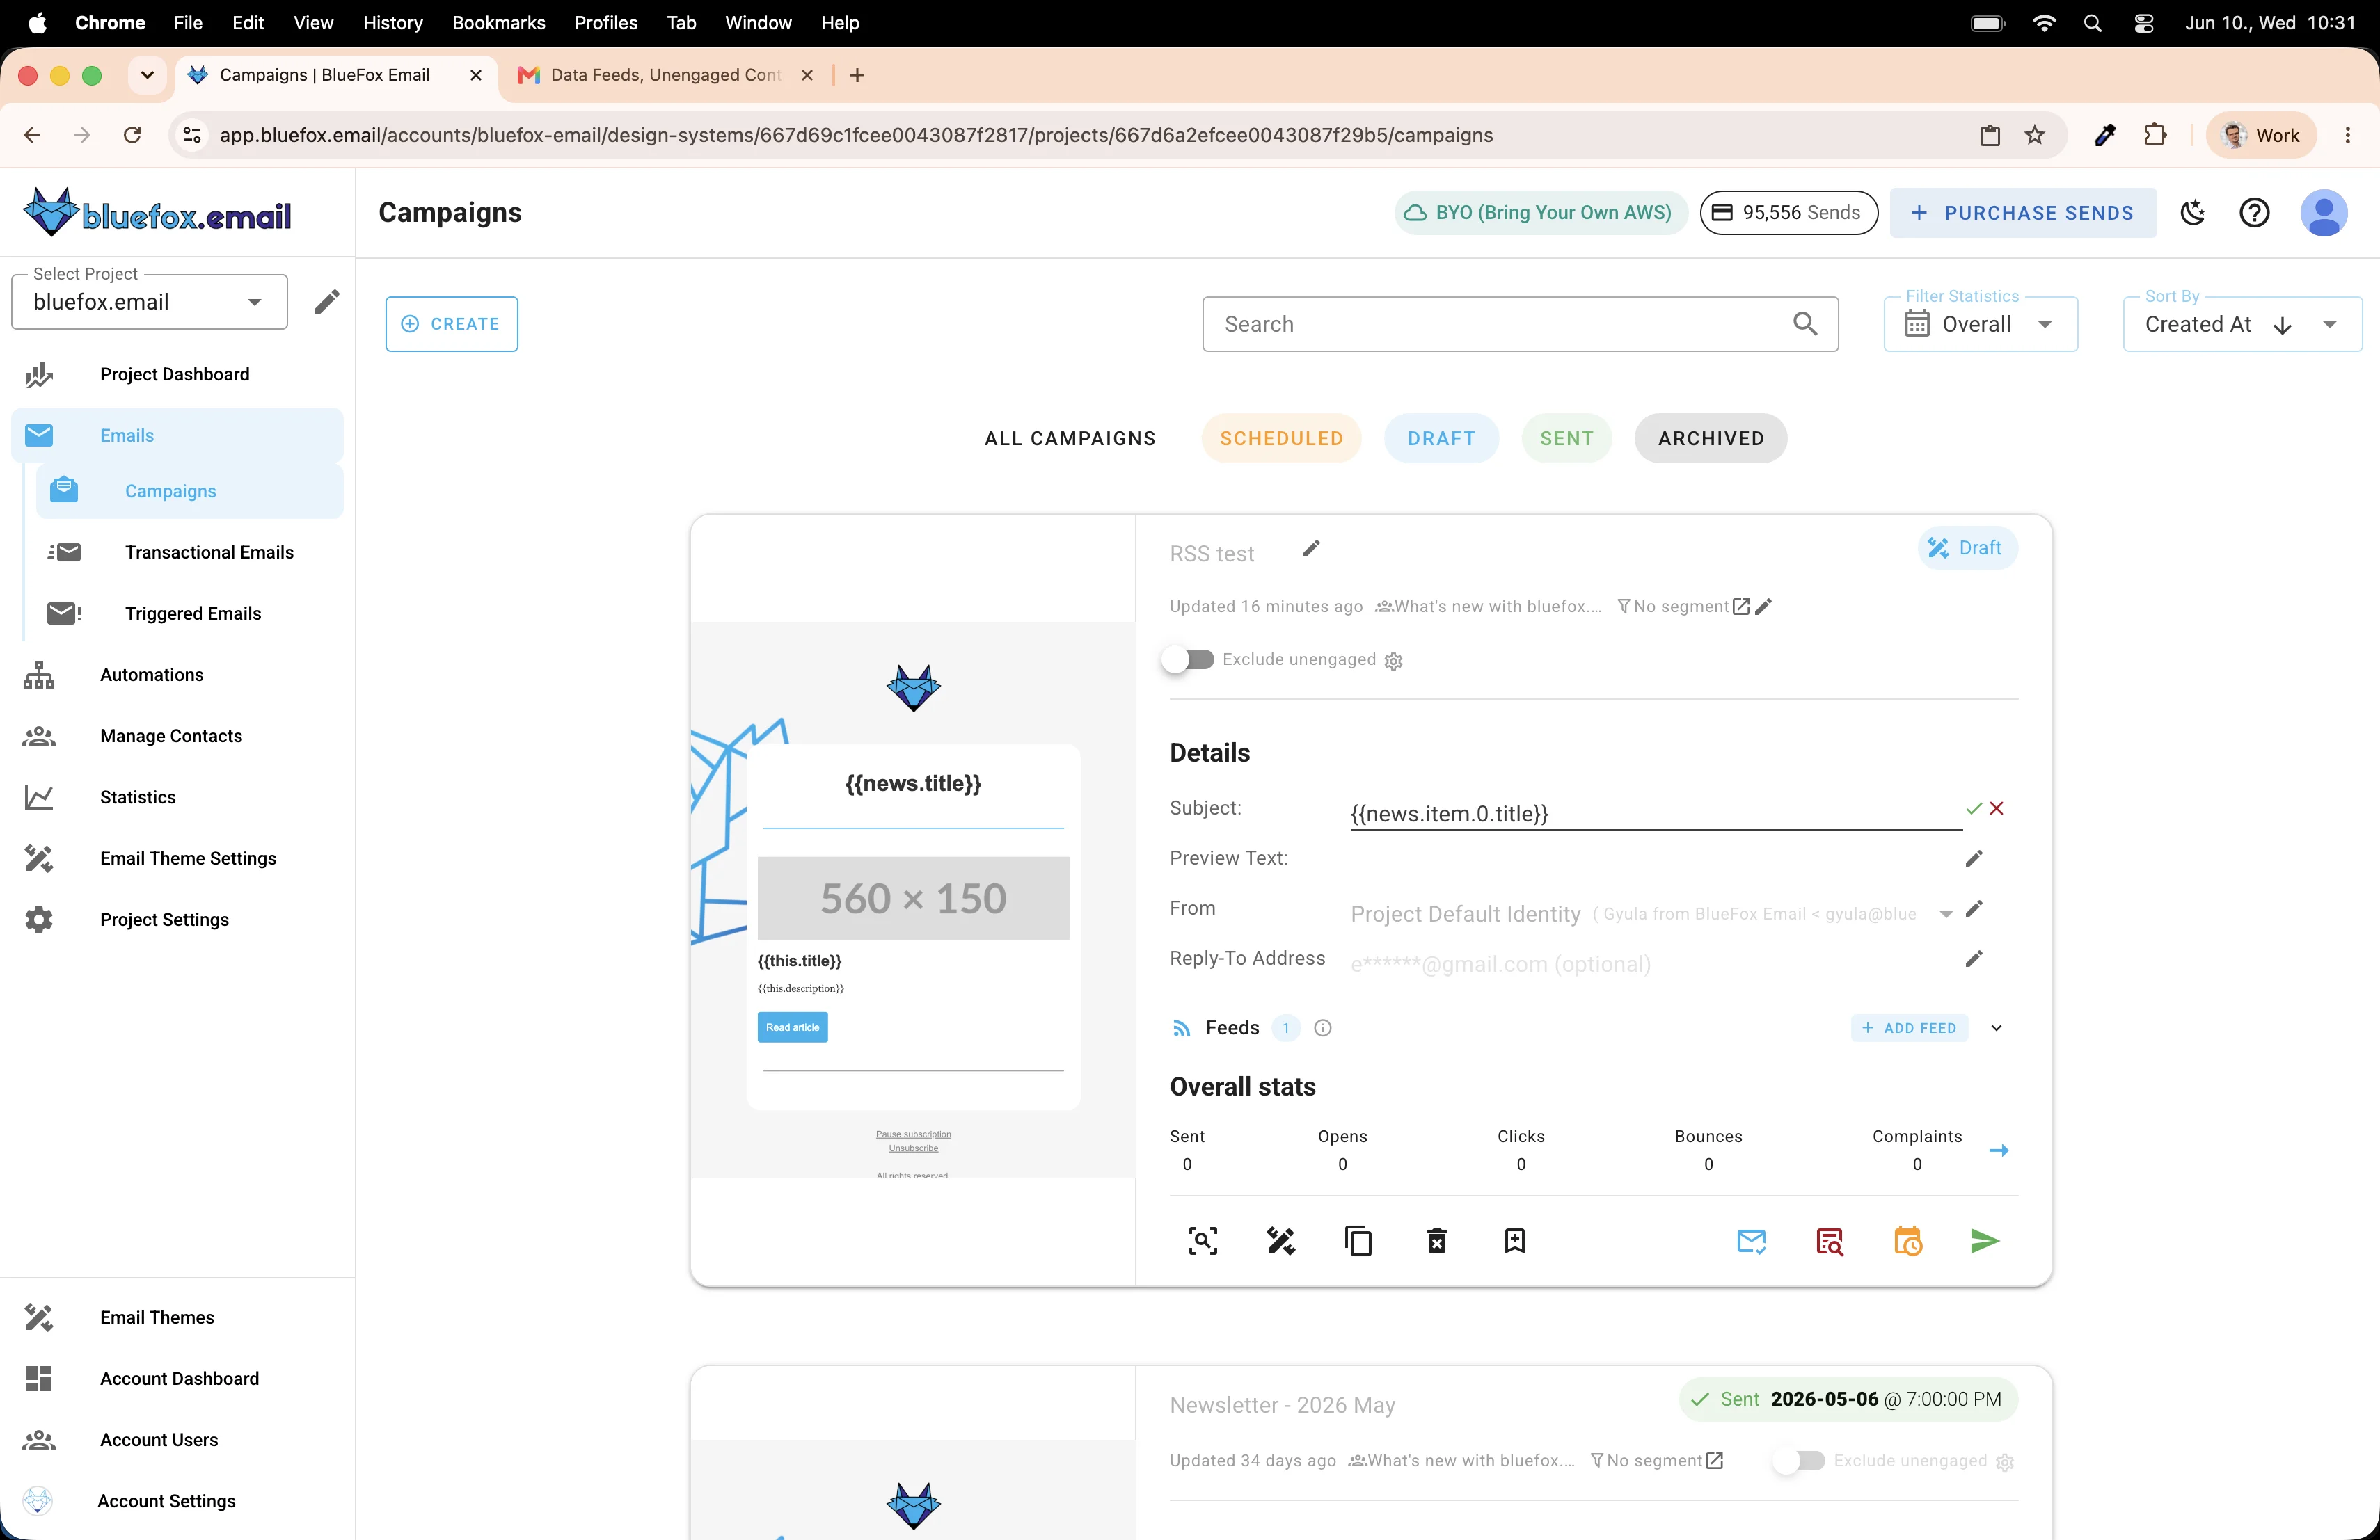Cancel subject edit with red X
This screenshot has height=1540, width=2380.
1997,808
